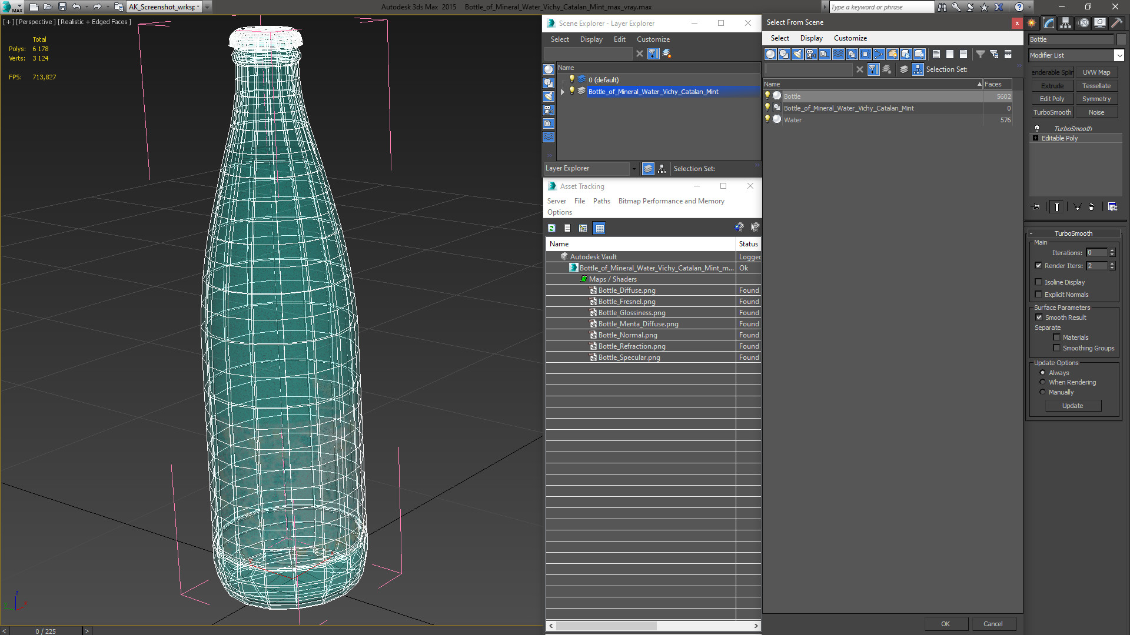The height and width of the screenshot is (635, 1130).
Task: Toggle Render Iters checkbox in TurboSmooth
Action: tap(1038, 266)
